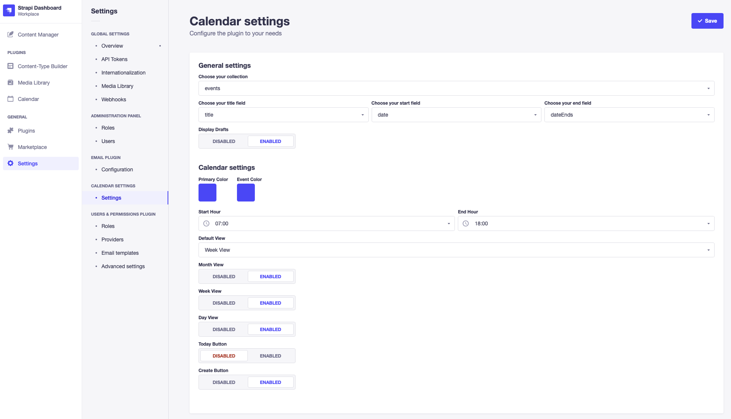Screen dimensions: 731x419
Task: Disable the Display Drafts toggle
Action: click(x=224, y=142)
